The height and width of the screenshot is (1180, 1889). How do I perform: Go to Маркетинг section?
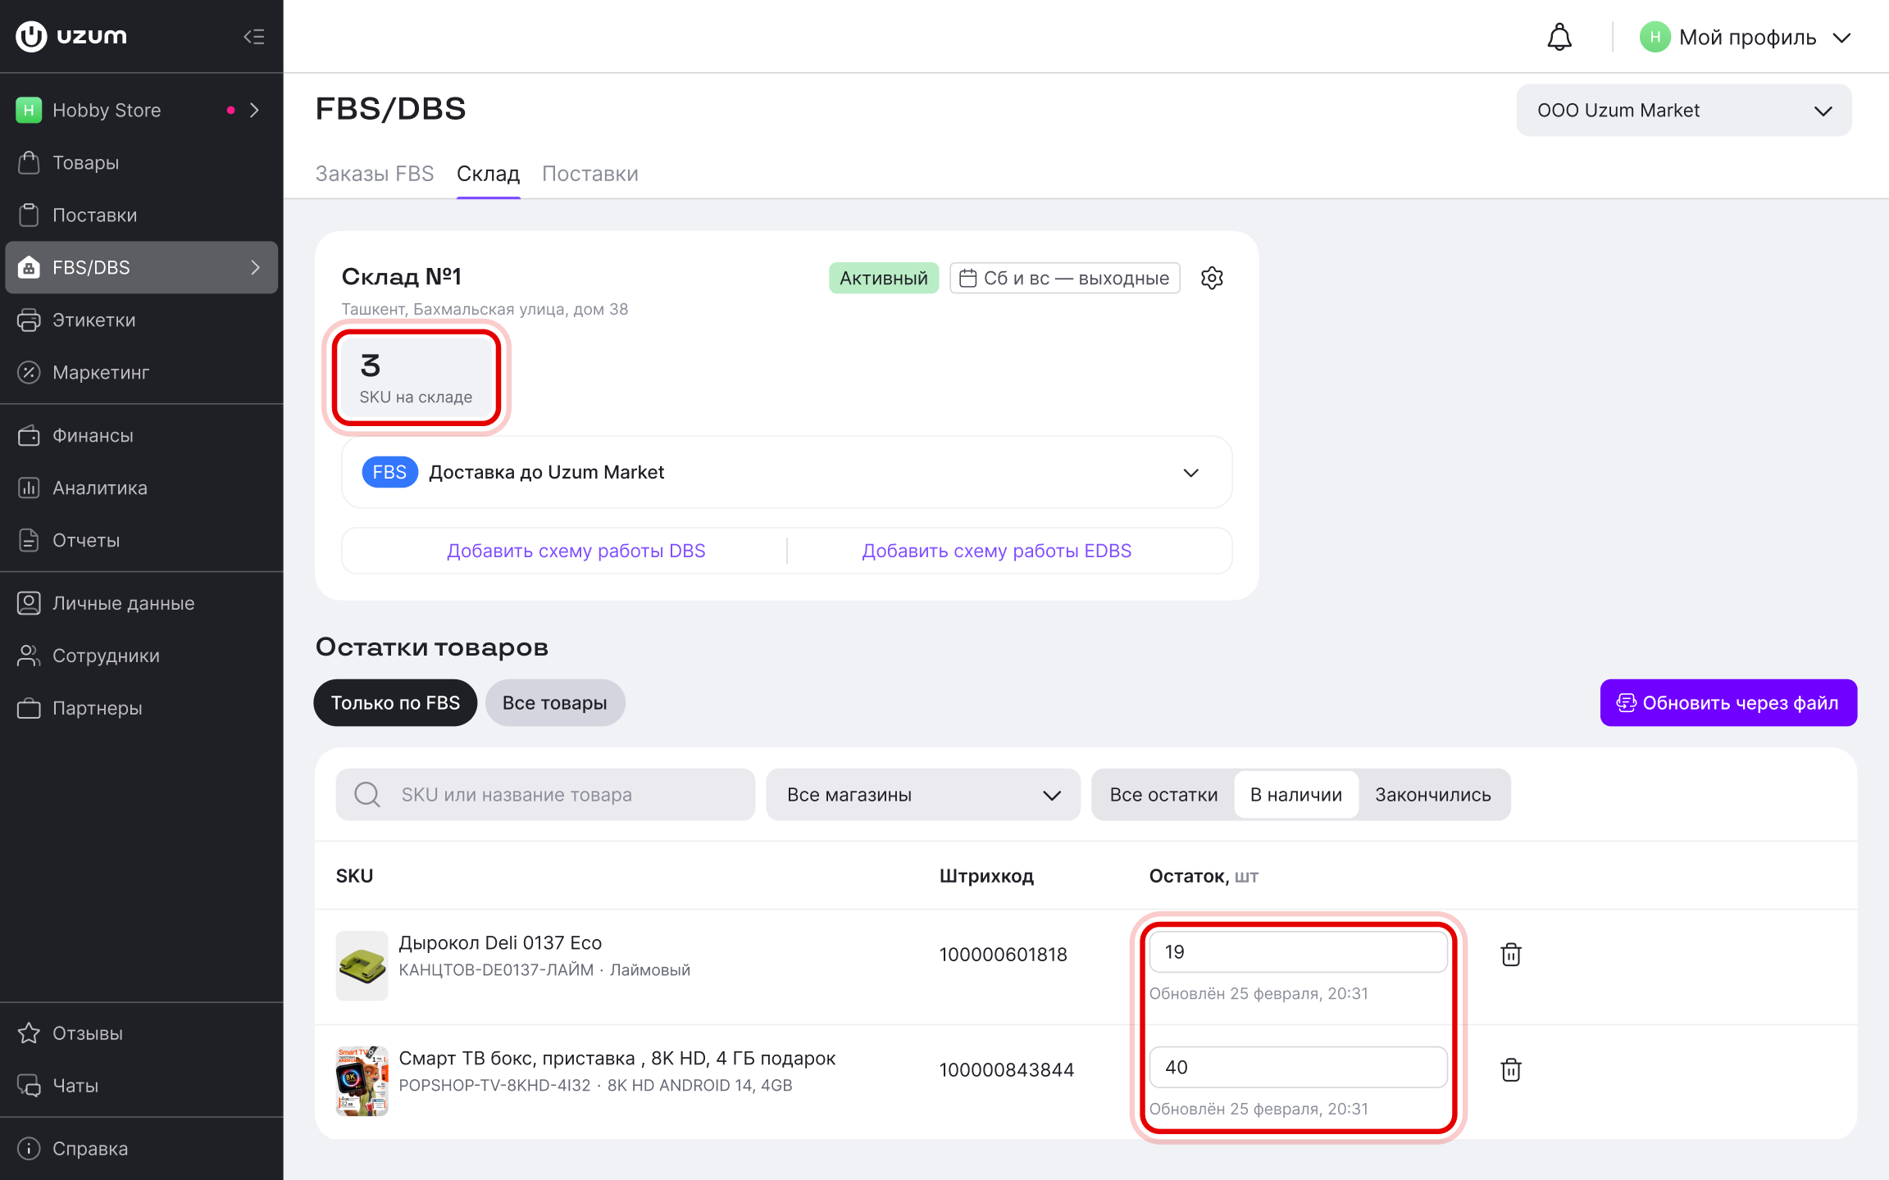(x=141, y=372)
